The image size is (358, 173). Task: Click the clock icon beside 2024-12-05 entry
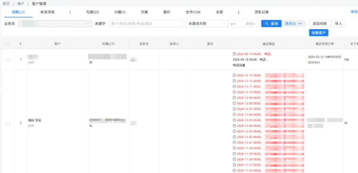[x=234, y=120]
